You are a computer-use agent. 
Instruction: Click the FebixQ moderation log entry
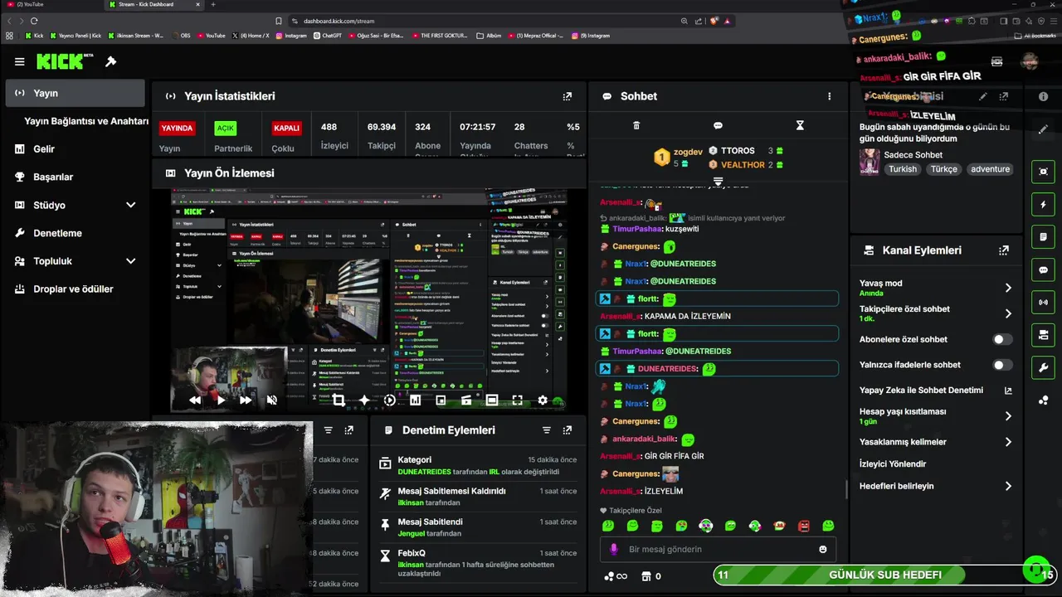pyautogui.click(x=477, y=563)
